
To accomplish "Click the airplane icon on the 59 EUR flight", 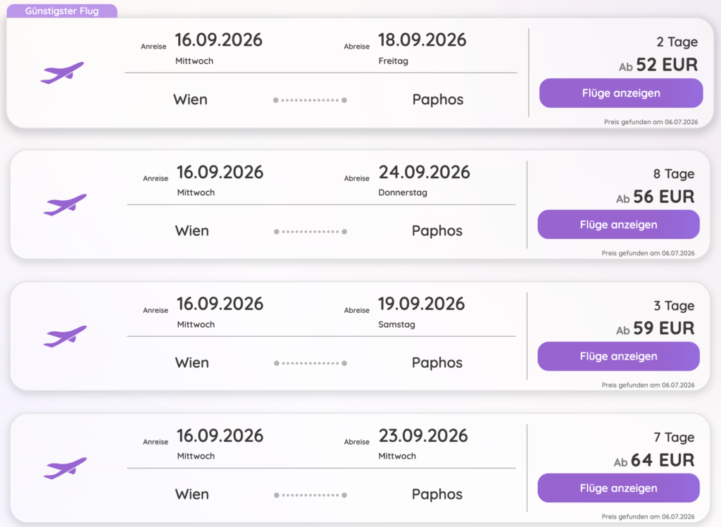I will point(65,337).
